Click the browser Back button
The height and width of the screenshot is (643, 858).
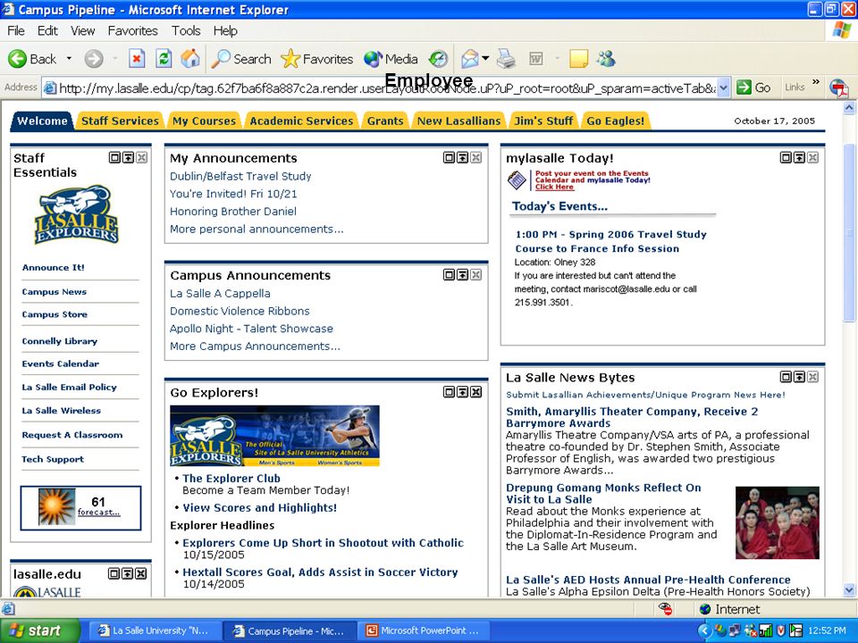click(x=33, y=59)
